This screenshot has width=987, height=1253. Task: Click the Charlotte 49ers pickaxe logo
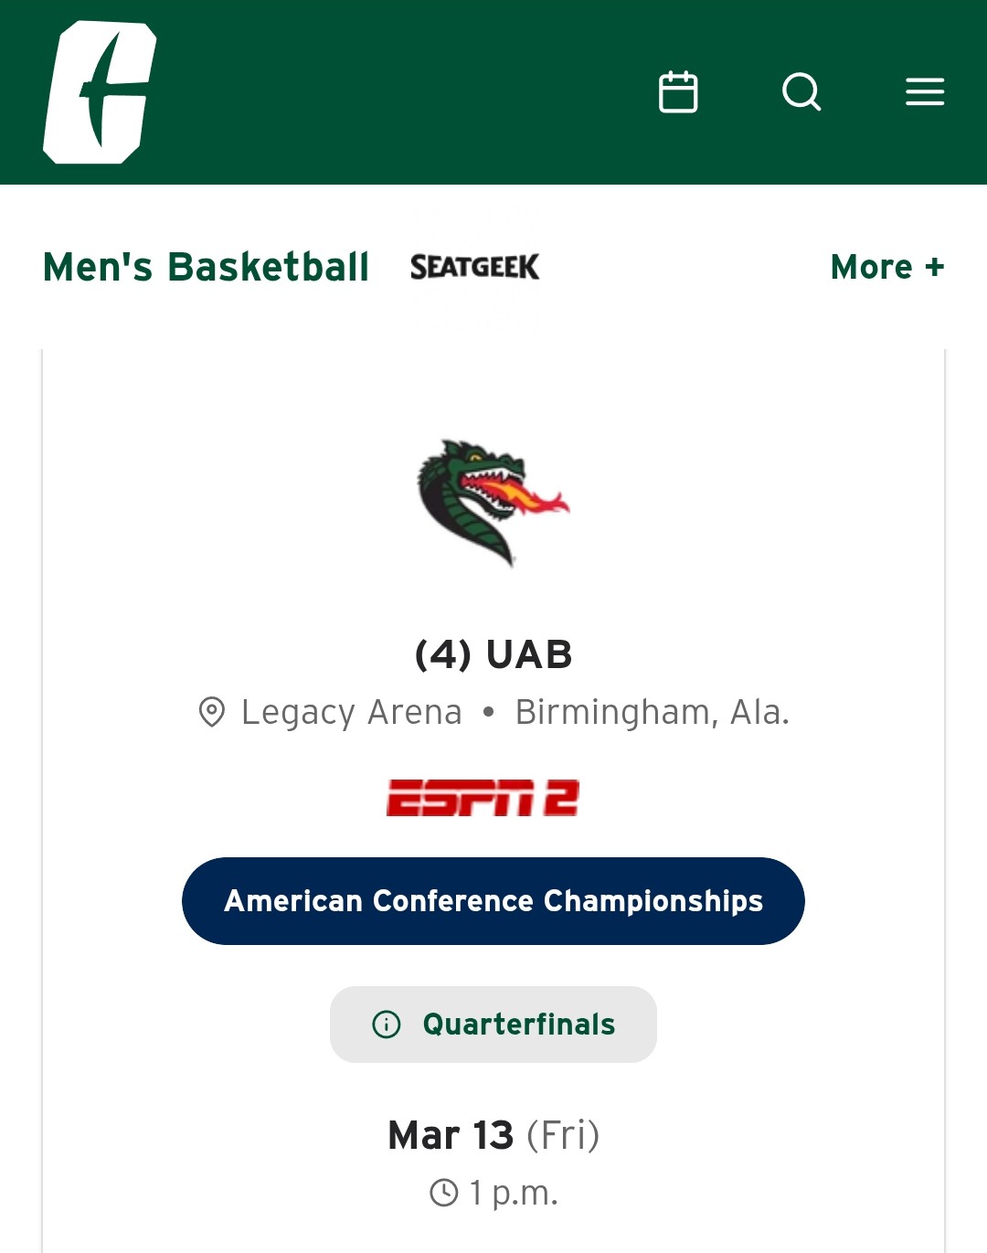click(100, 92)
